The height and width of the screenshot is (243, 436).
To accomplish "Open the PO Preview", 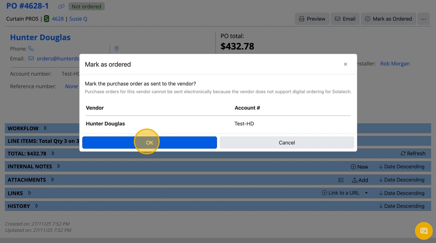I will click(x=312, y=19).
